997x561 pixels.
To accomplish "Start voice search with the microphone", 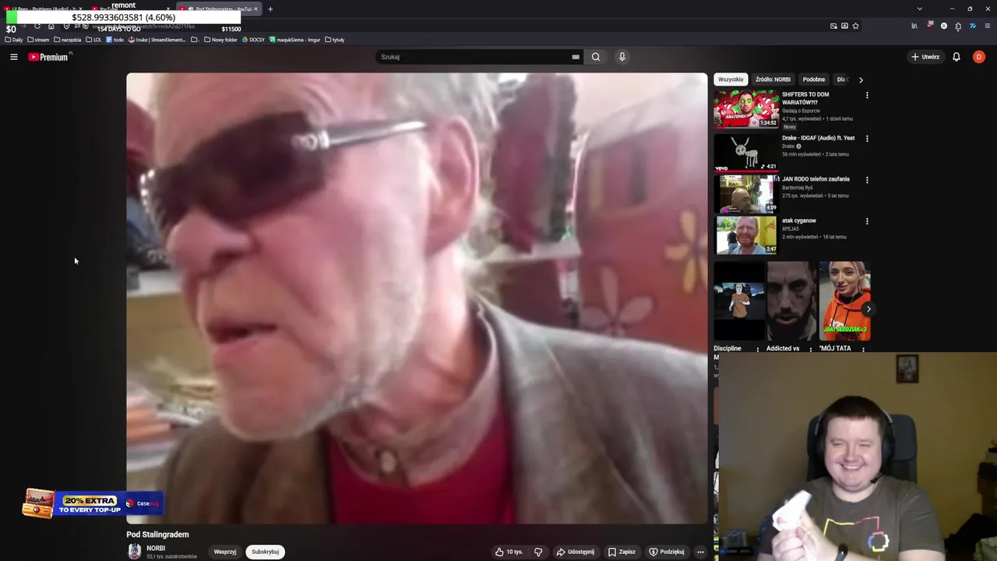I will click(622, 57).
